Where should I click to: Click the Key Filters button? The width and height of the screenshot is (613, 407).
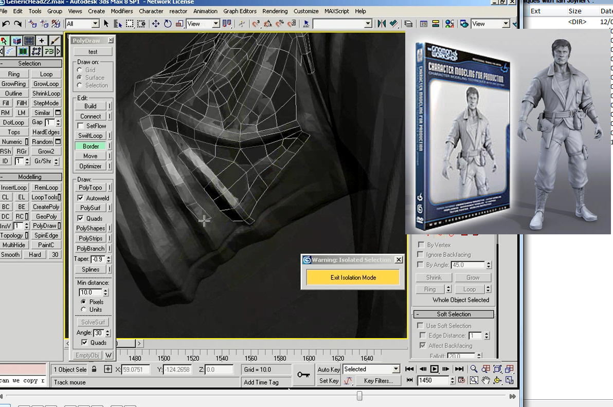coord(378,381)
